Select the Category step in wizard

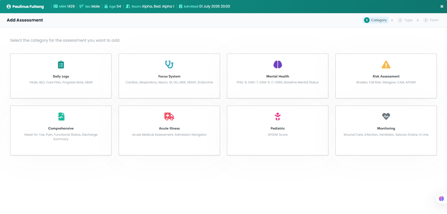pos(375,20)
